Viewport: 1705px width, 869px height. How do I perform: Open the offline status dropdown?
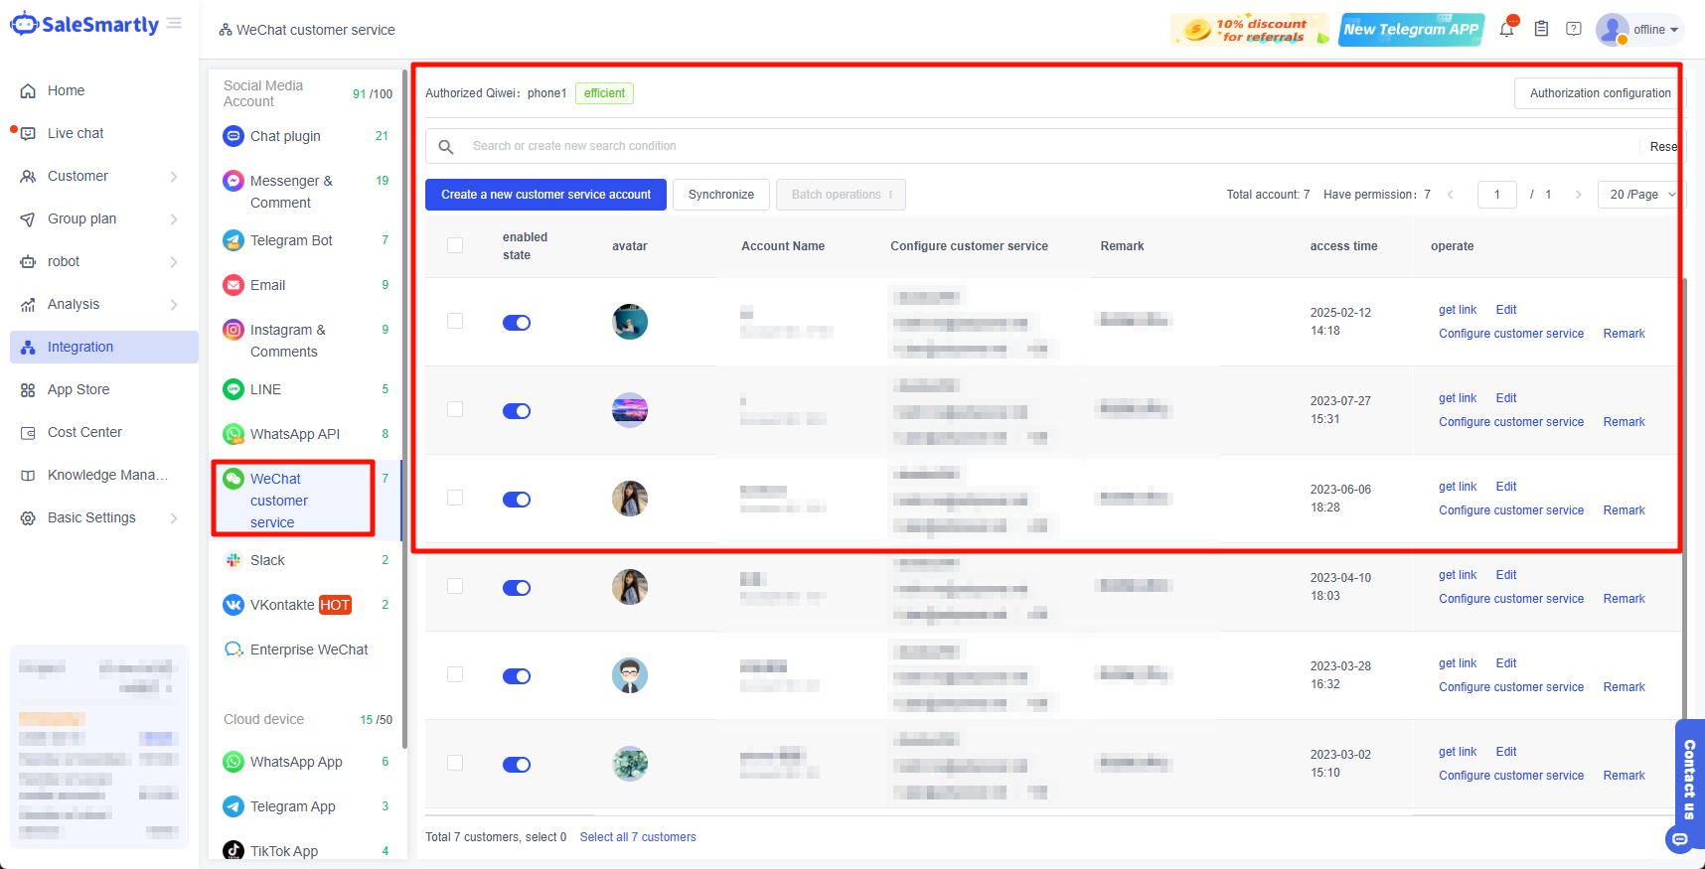point(1656,30)
